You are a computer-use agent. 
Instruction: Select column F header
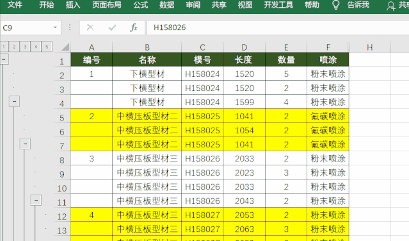tap(328, 47)
